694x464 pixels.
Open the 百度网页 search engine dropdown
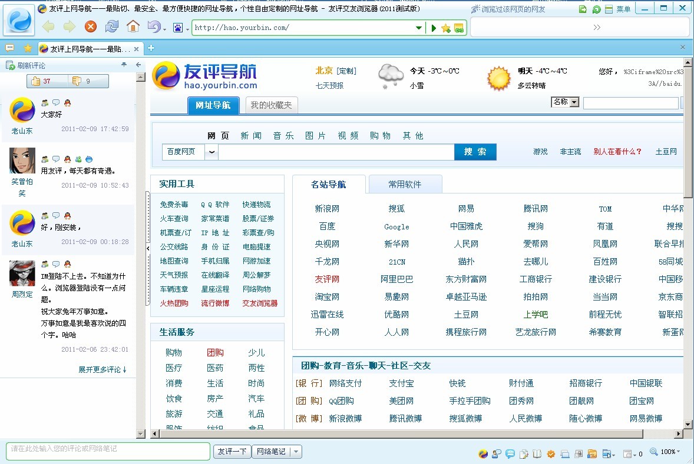pyautogui.click(x=211, y=152)
